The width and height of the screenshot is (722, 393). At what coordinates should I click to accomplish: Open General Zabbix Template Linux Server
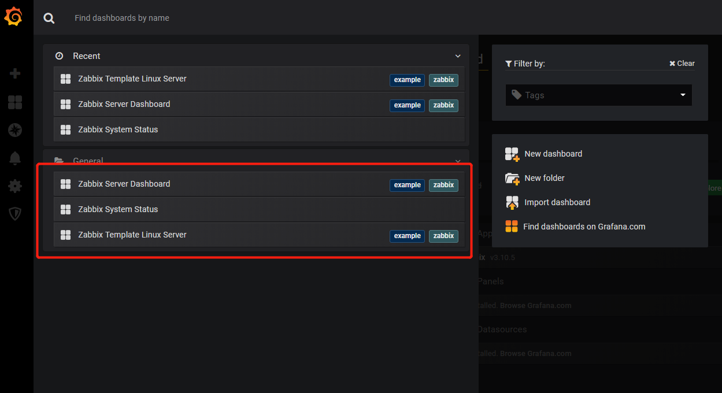click(x=259, y=235)
